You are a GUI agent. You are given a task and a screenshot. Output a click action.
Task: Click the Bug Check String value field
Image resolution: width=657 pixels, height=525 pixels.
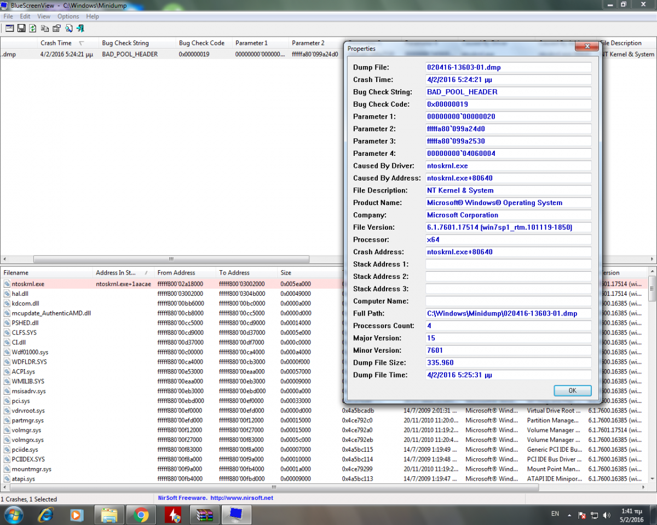pos(509,92)
